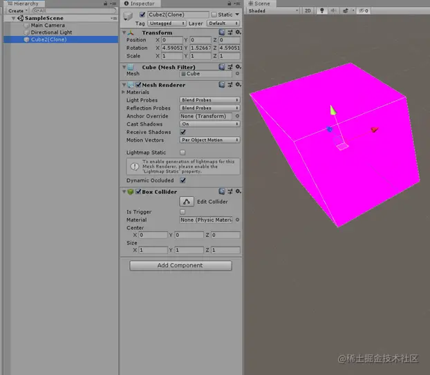Toggle scene lighting bulb icon
The height and width of the screenshot is (375, 430).
pyautogui.click(x=322, y=10)
